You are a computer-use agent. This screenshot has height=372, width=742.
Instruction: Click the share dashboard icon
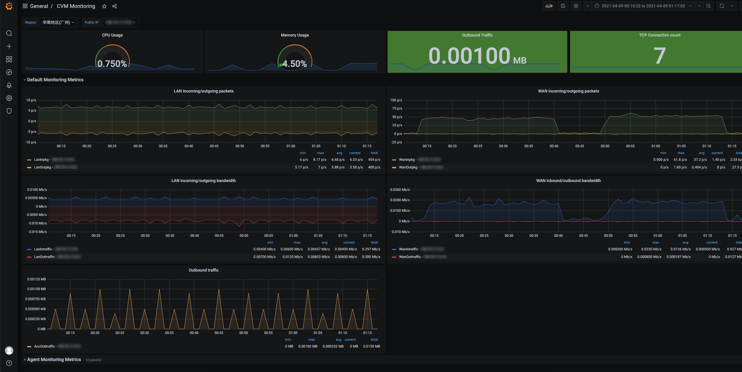click(114, 6)
